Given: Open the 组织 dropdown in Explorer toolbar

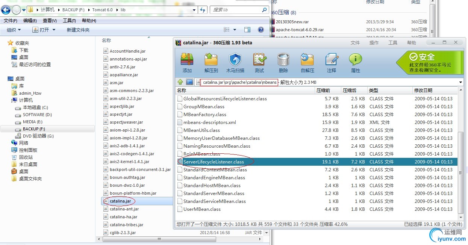Looking at the screenshot, I should coord(14,30).
